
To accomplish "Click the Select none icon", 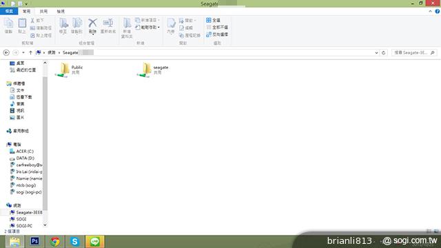I will (209, 28).
